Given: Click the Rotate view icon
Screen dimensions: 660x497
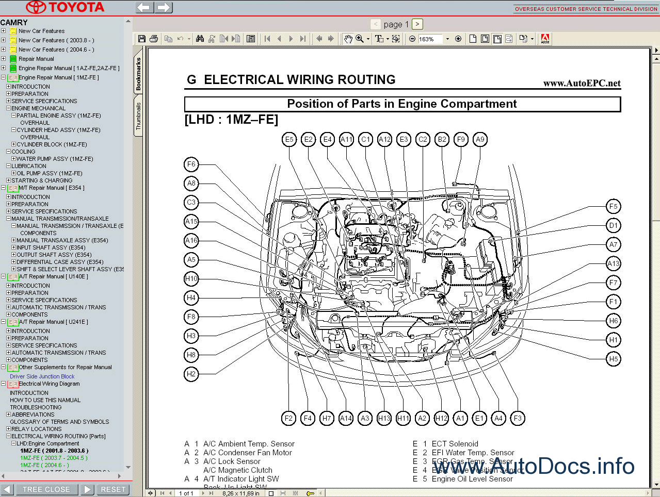Looking at the screenshot, I should click(x=524, y=39).
